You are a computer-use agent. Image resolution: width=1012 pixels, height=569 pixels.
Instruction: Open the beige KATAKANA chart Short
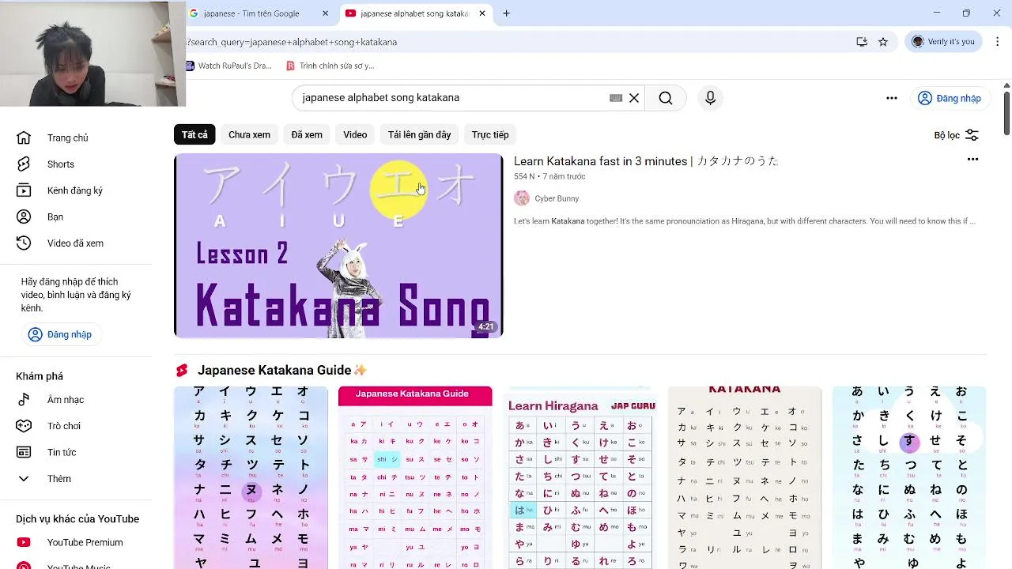pos(744,477)
